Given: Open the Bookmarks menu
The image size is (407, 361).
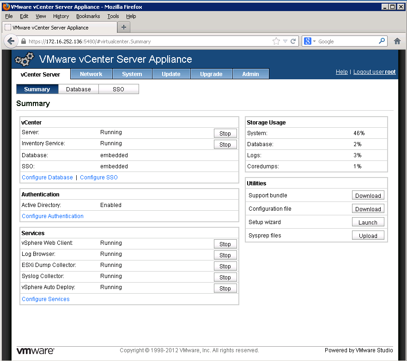Looking at the screenshot, I should [x=88, y=16].
